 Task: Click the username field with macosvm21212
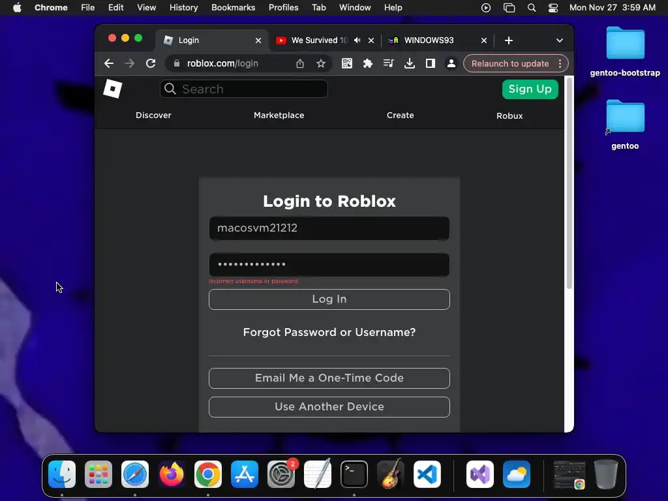[x=329, y=228]
